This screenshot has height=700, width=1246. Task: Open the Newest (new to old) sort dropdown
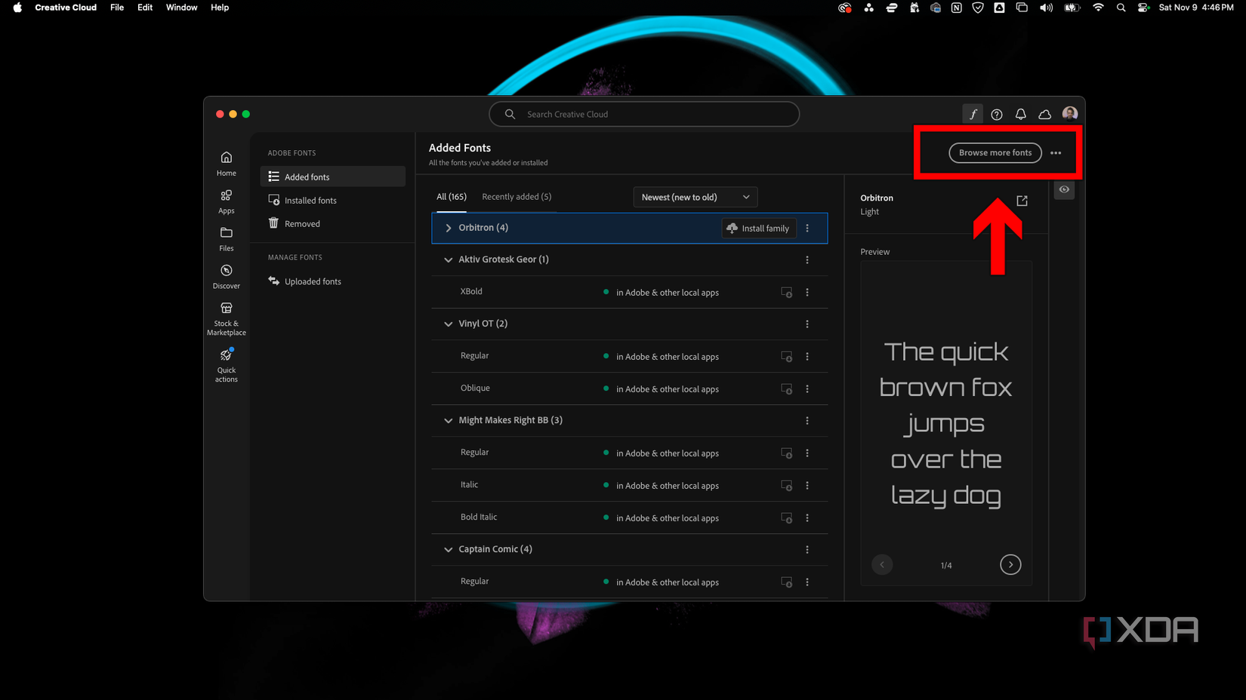tap(695, 197)
